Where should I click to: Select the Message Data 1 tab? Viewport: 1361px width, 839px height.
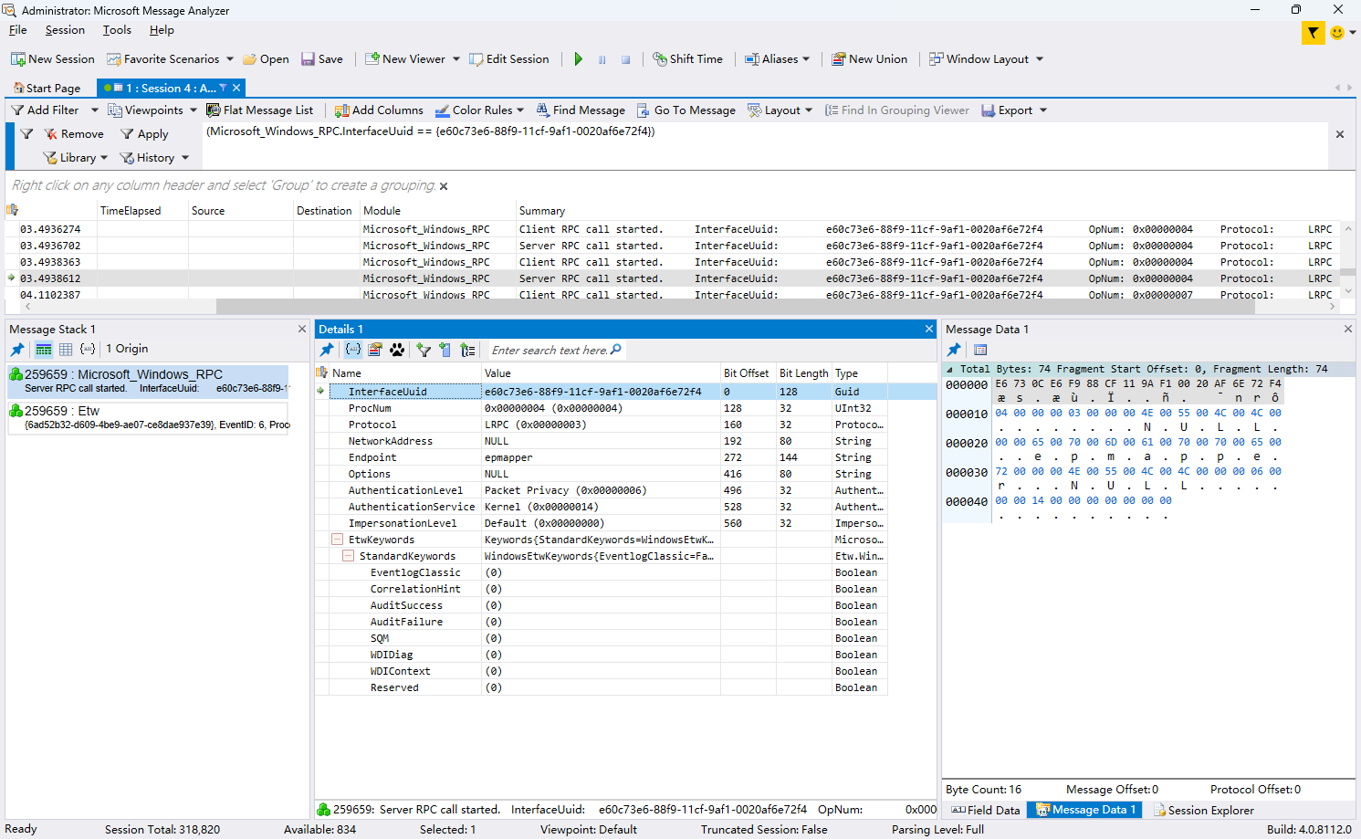[1085, 810]
